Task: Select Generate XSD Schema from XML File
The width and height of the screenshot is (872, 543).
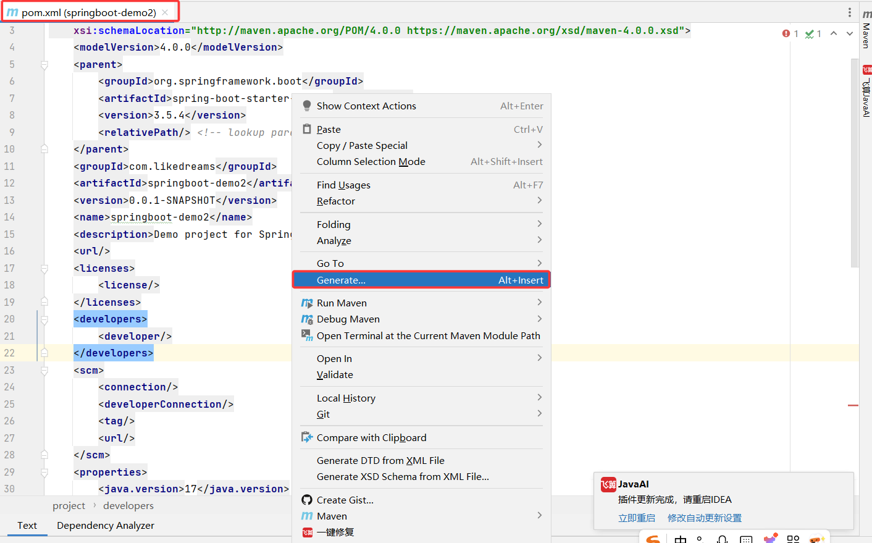Action: coord(421,476)
